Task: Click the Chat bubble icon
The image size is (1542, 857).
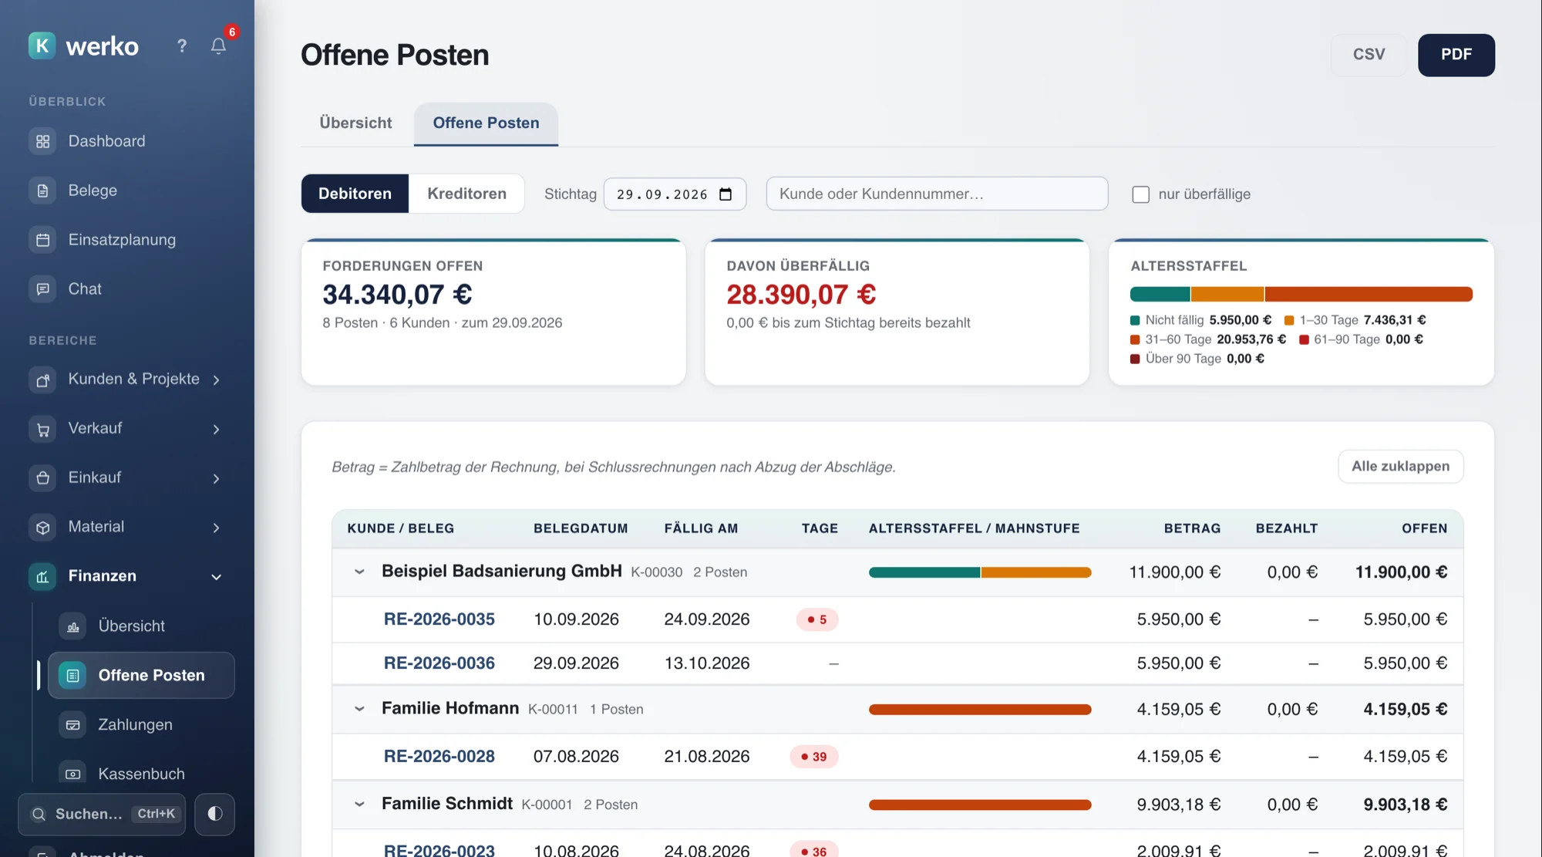Action: [42, 289]
